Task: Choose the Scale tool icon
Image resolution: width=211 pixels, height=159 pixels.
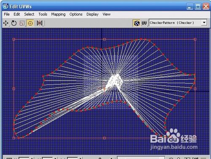Action: point(22,23)
